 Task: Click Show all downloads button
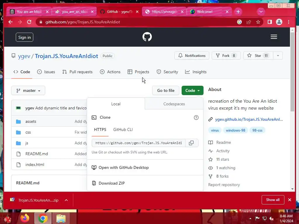point(273,200)
